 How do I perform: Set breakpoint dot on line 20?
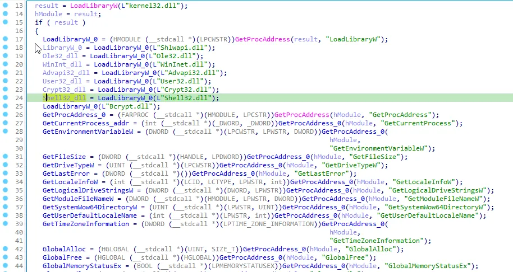(5, 64)
